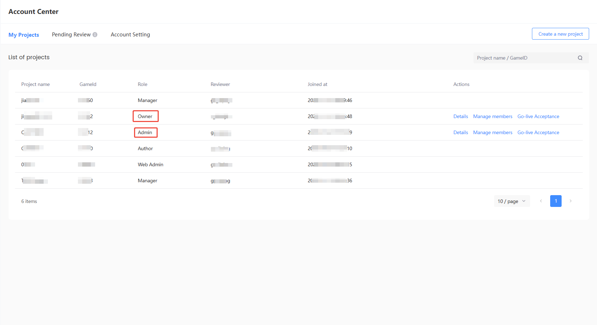Click the Owner role cell
The image size is (597, 325).
pos(145,116)
